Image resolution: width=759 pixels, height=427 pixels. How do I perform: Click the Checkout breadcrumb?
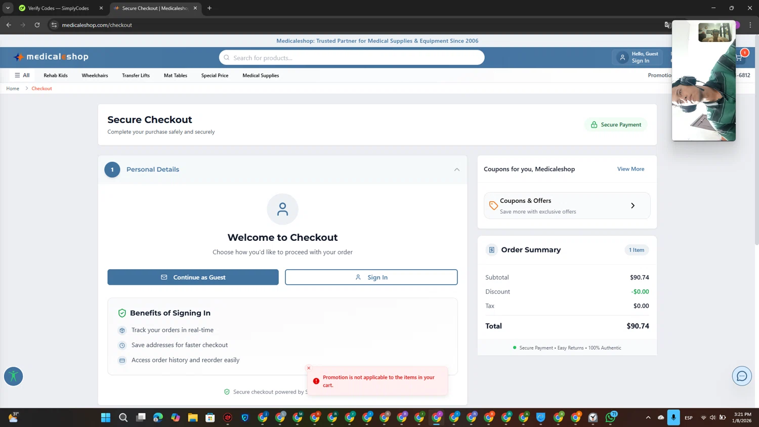tap(41, 89)
